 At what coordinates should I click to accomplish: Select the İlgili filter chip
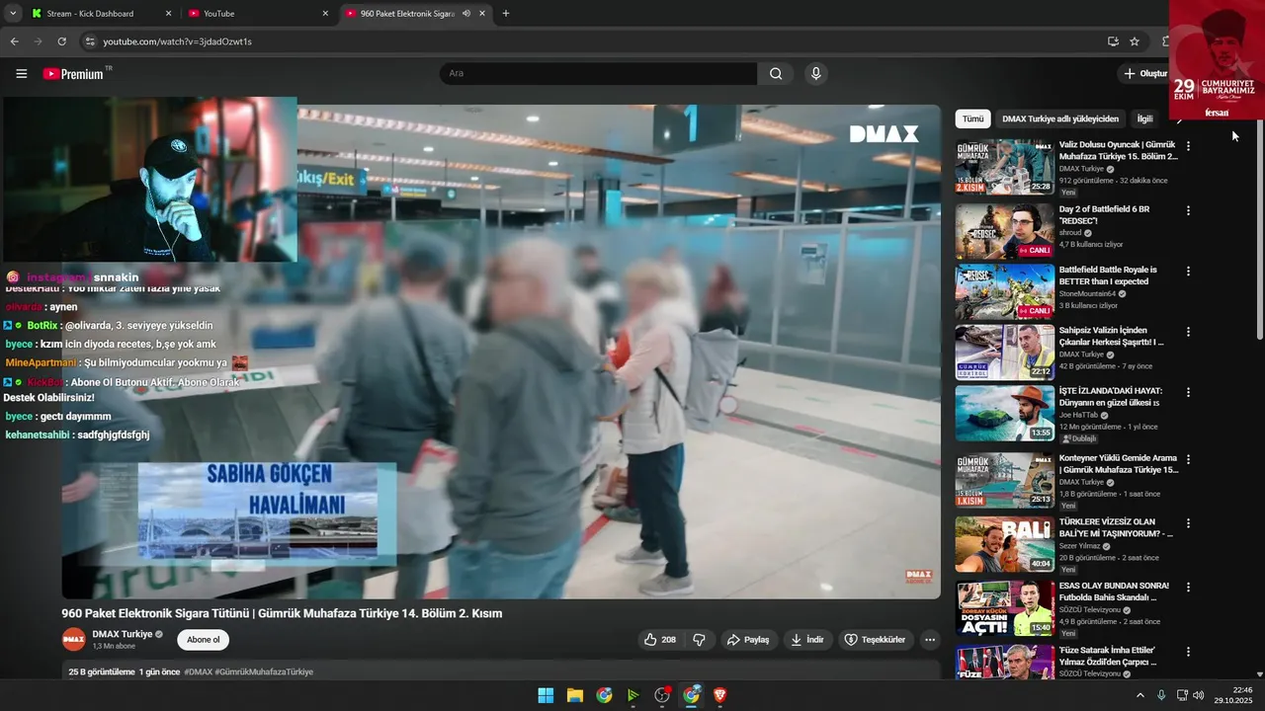(x=1144, y=118)
